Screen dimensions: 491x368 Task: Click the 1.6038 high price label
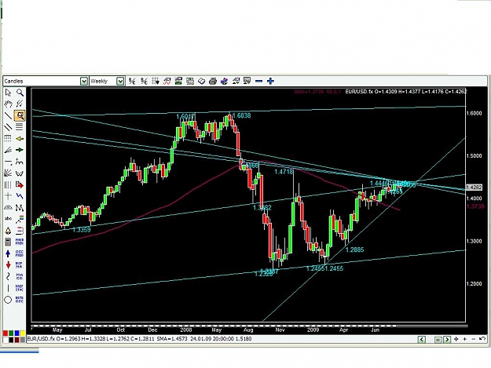pyautogui.click(x=242, y=115)
